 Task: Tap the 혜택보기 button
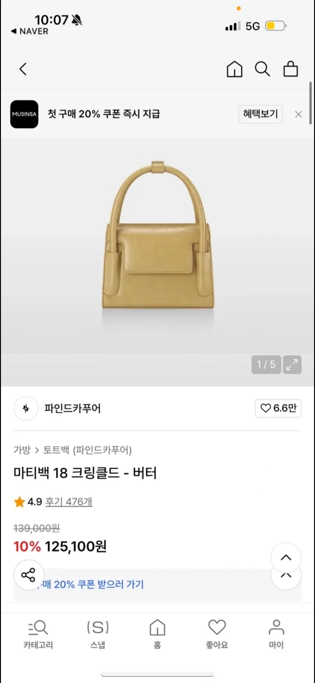[x=260, y=114]
